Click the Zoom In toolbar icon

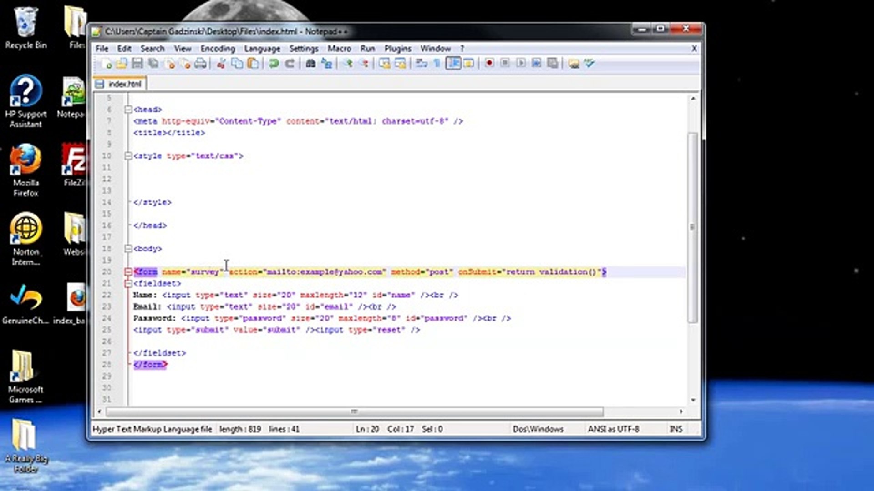tap(348, 64)
